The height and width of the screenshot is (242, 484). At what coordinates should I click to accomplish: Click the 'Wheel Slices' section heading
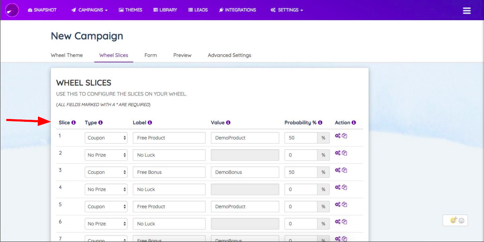[83, 83]
